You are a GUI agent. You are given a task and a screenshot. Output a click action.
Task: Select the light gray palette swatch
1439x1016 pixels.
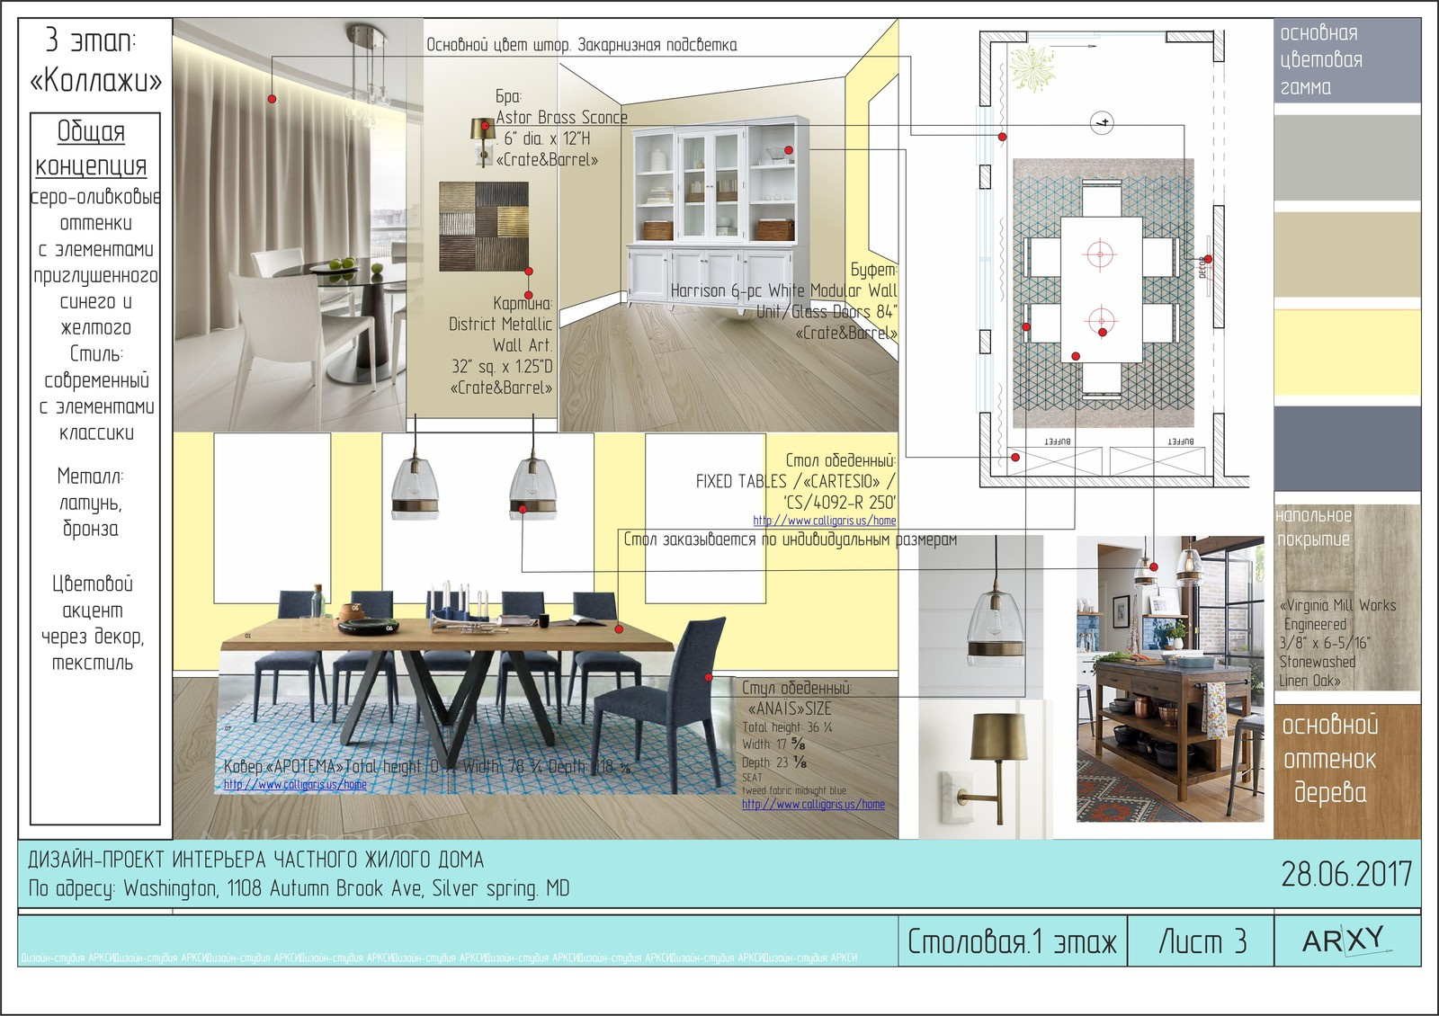1347,157
